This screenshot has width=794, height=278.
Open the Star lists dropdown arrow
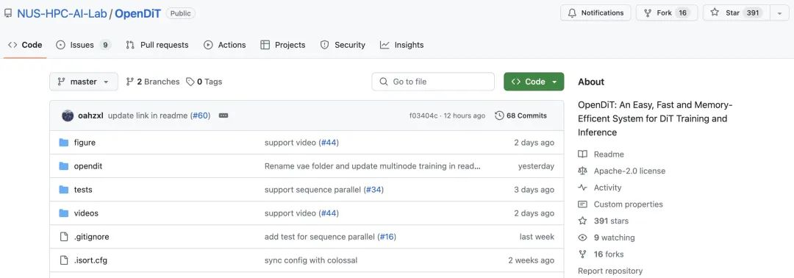click(779, 13)
